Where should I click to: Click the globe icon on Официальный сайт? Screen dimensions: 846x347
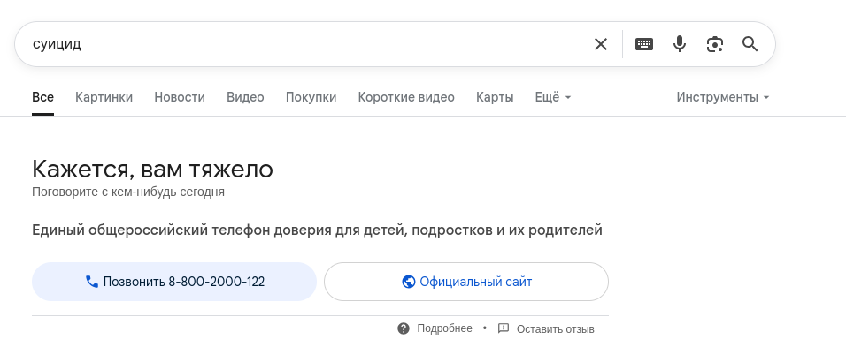409,282
